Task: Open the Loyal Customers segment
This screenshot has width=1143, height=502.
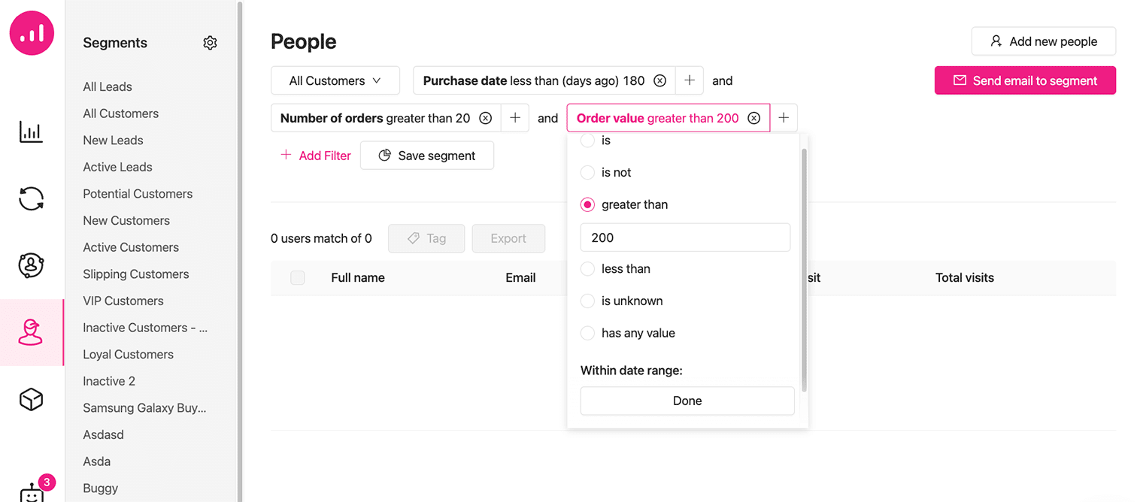Action: (x=128, y=355)
